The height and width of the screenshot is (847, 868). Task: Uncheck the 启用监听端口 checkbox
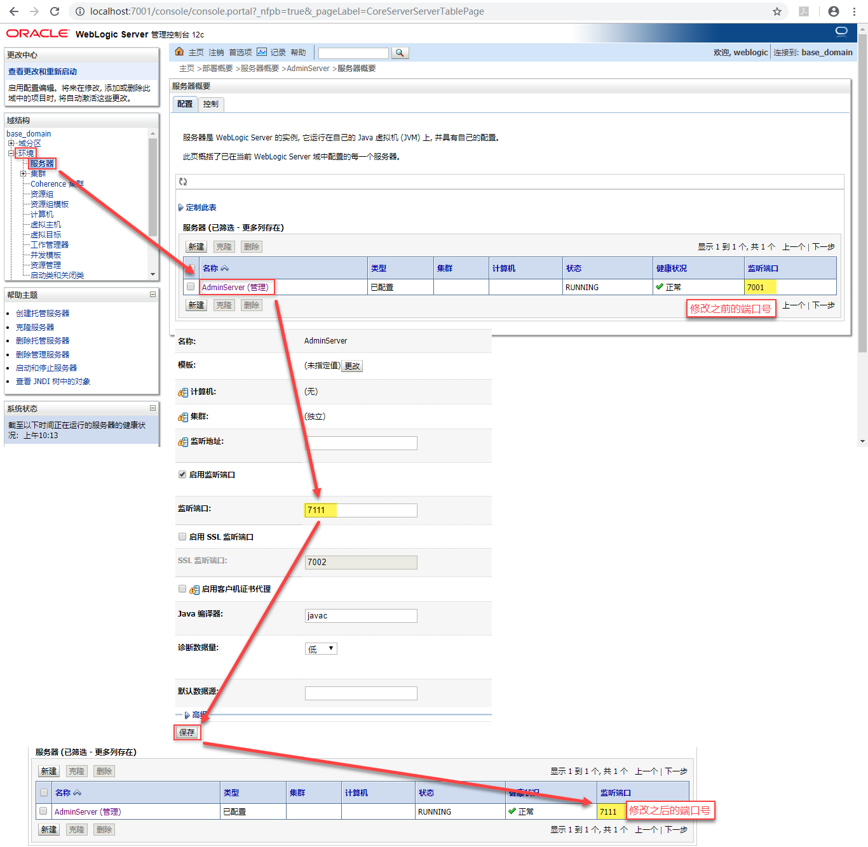(x=182, y=474)
